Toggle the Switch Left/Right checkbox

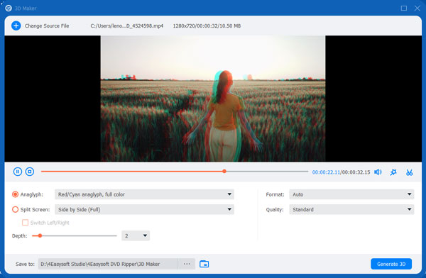click(x=26, y=223)
